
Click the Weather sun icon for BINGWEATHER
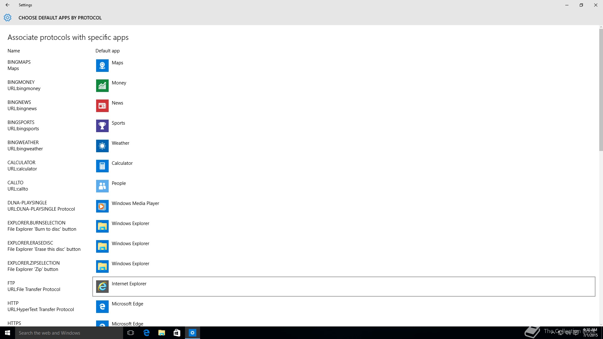(102, 146)
